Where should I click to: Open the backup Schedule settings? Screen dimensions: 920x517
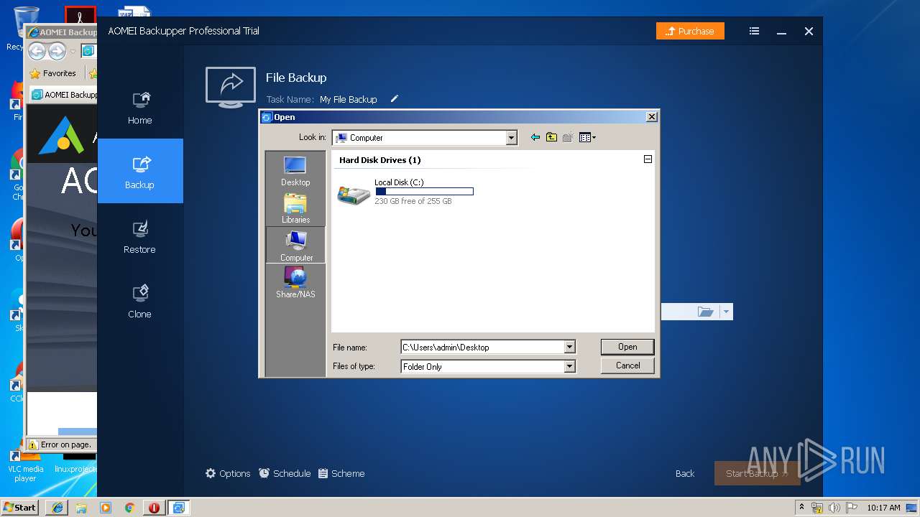[285, 473]
